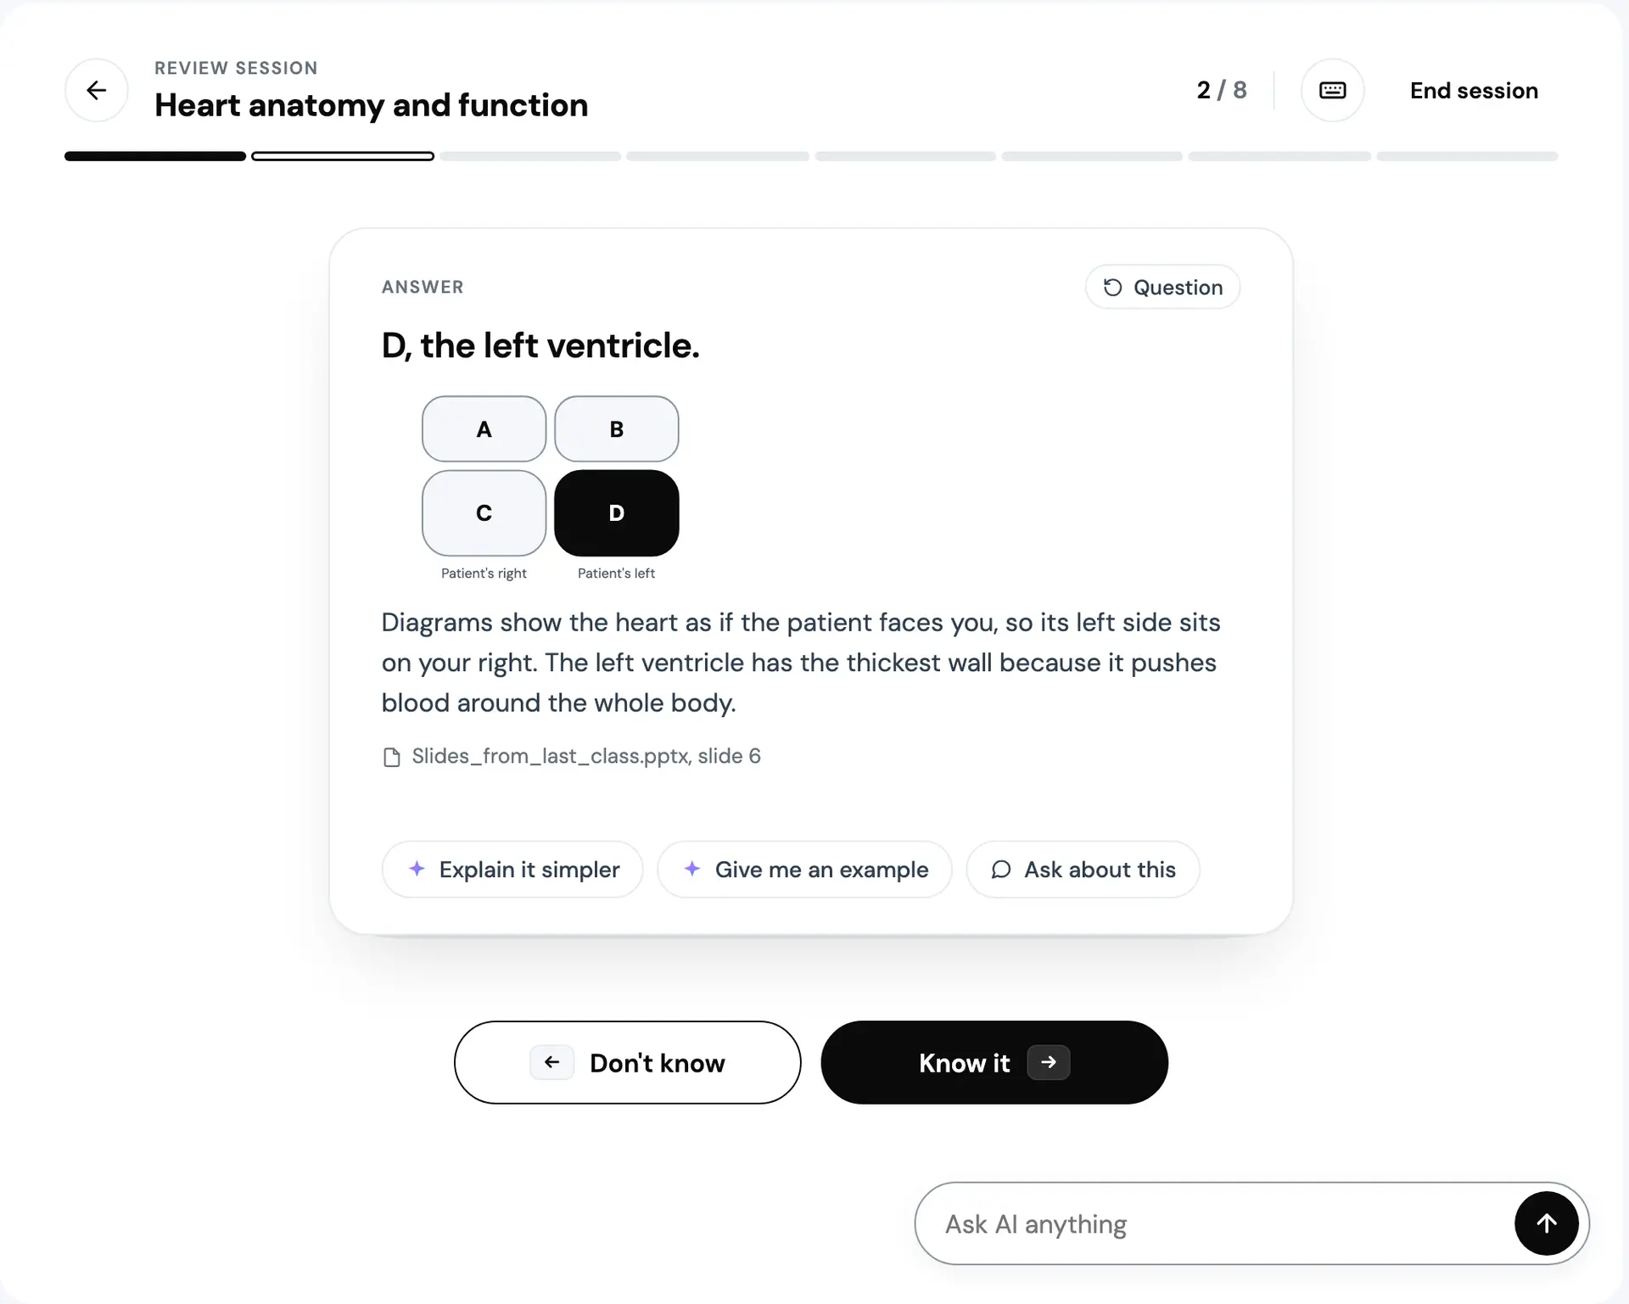Select heart chamber C
The width and height of the screenshot is (1629, 1304).
pyautogui.click(x=484, y=513)
